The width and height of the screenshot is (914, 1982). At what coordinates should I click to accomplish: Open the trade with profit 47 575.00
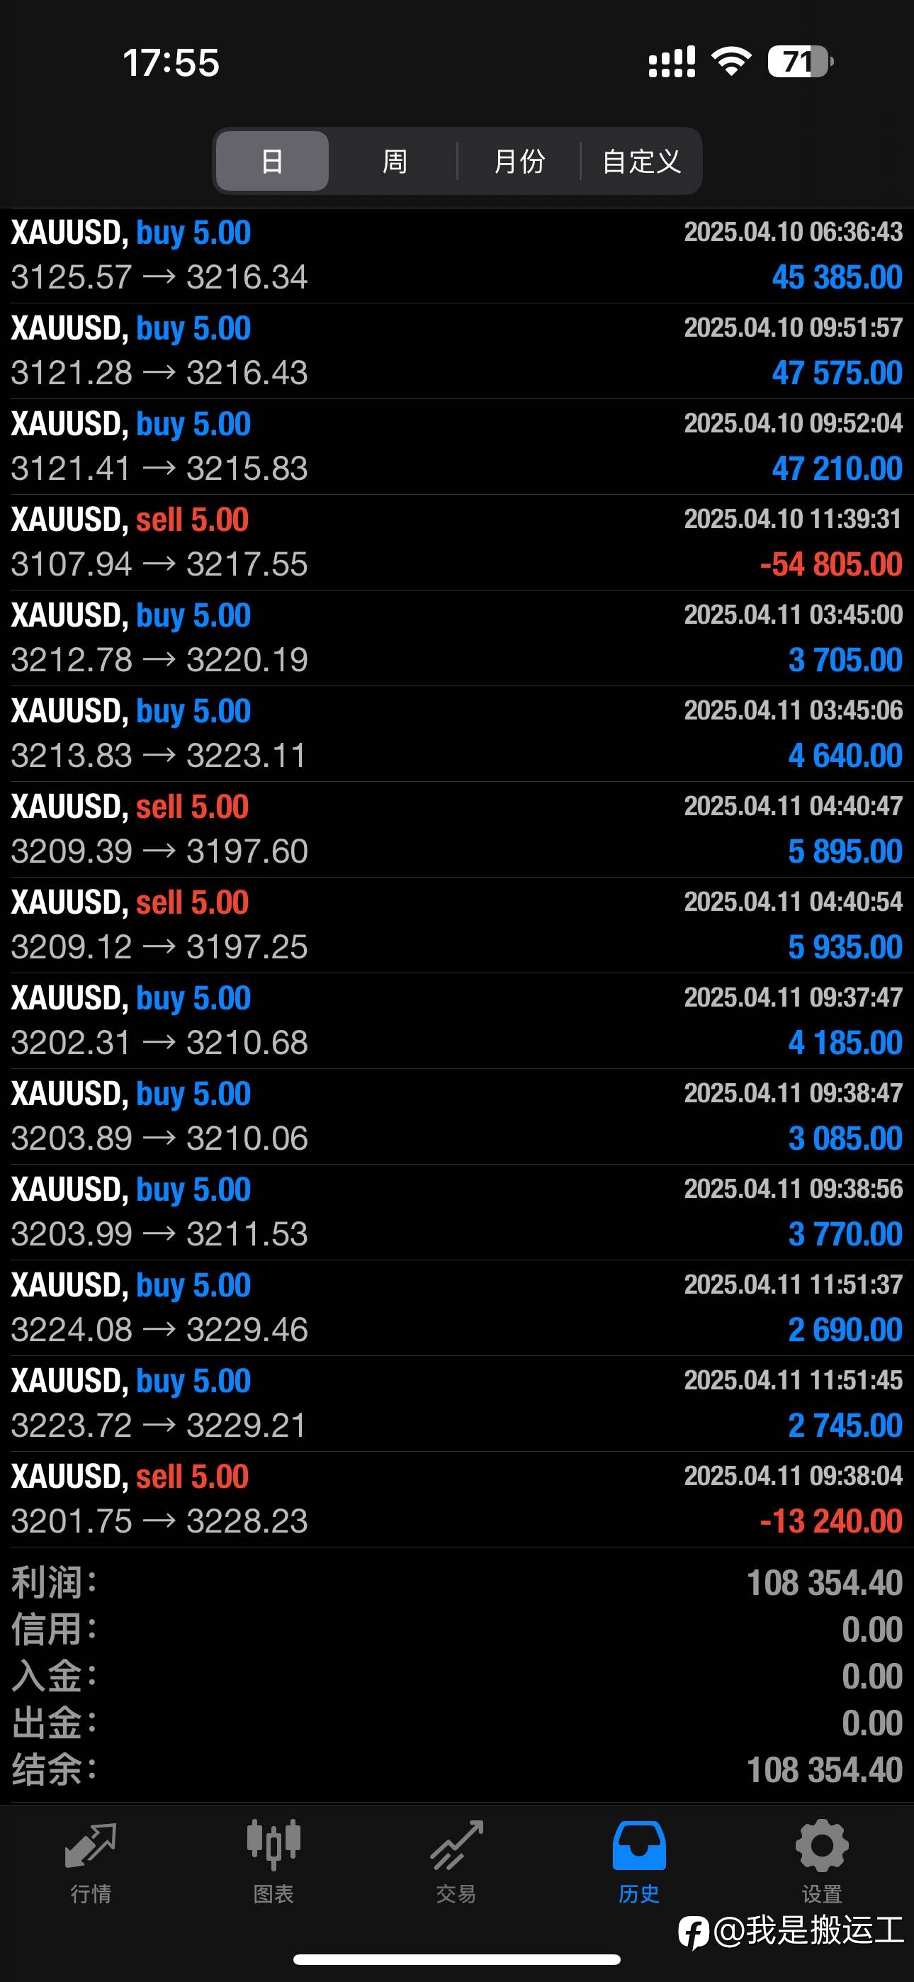click(457, 351)
